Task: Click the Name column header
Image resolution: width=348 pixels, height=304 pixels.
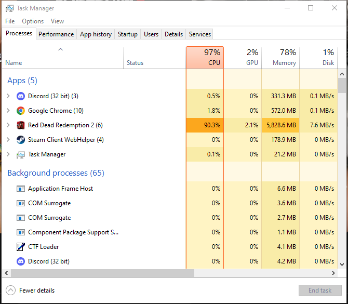Action: pyautogui.click(x=62, y=58)
